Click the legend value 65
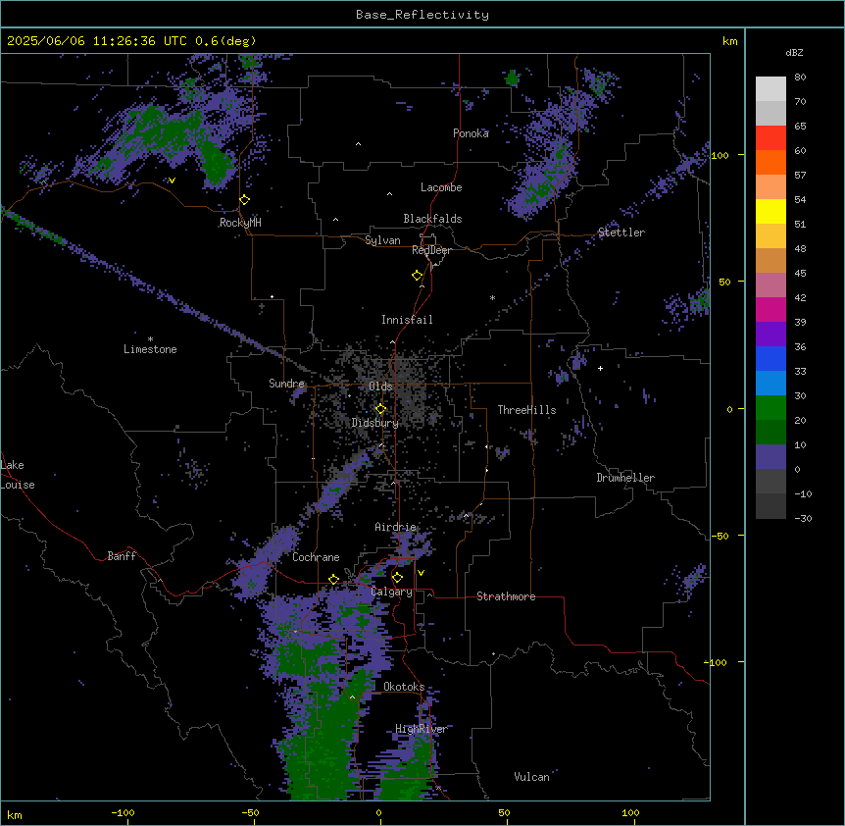This screenshot has height=826, width=845. point(800,127)
